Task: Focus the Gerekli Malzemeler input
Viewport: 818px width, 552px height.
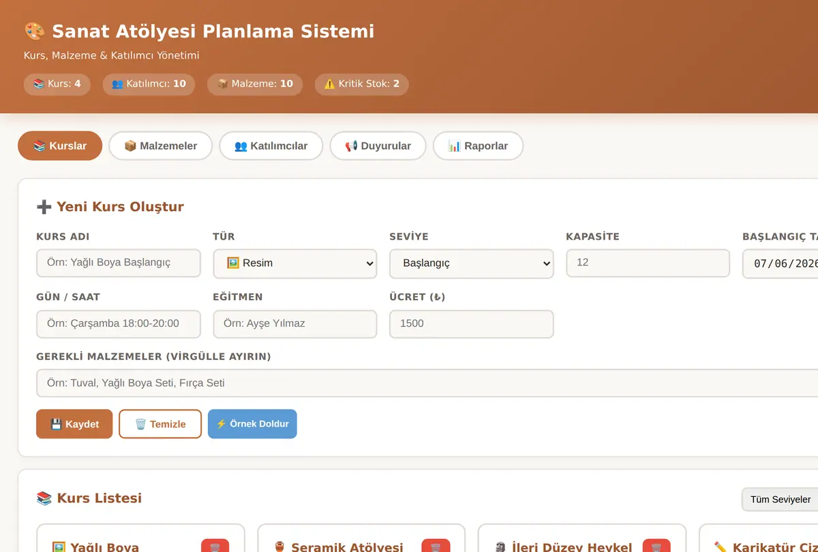Action: click(x=427, y=383)
